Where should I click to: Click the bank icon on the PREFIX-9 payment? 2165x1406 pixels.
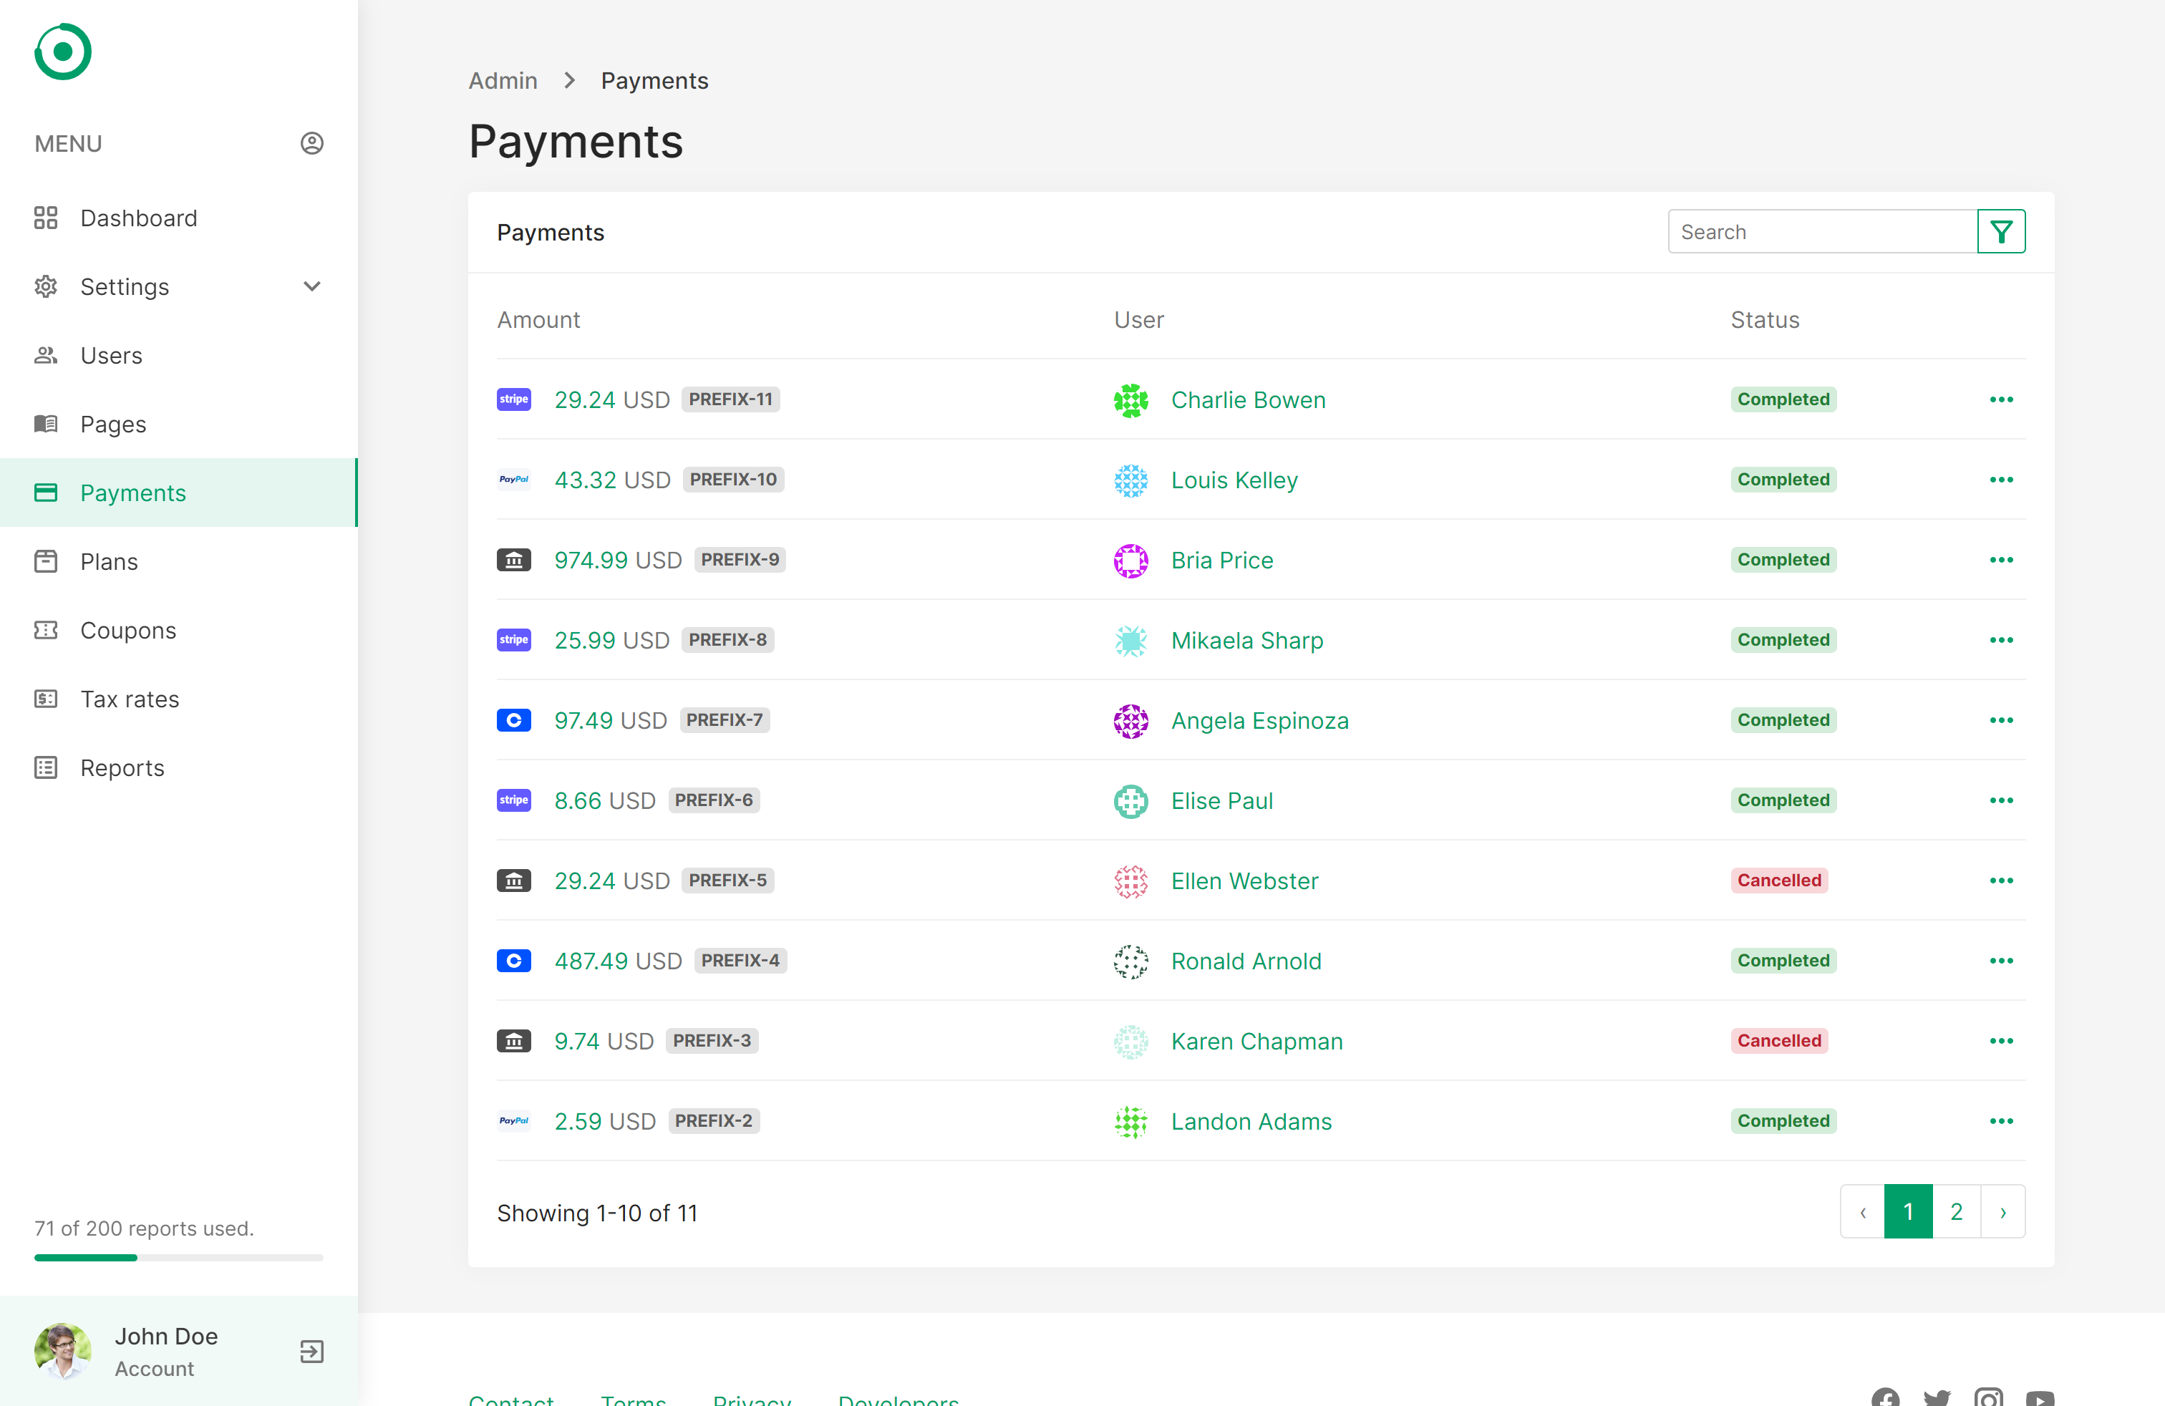(514, 561)
